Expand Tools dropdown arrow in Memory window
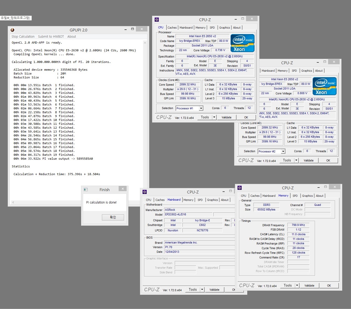The width and height of the screenshot is (351, 309). pos(297,285)
